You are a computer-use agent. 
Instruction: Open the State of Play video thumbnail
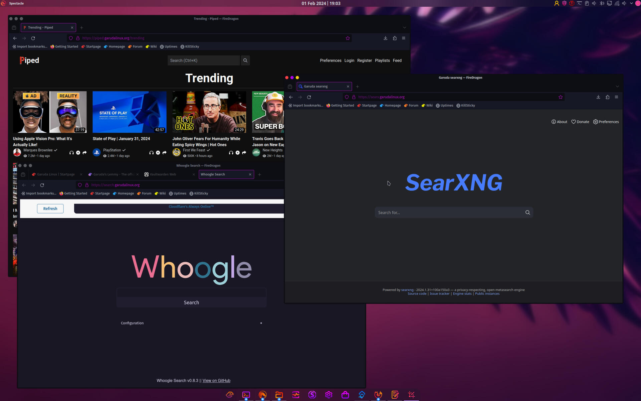(x=130, y=112)
